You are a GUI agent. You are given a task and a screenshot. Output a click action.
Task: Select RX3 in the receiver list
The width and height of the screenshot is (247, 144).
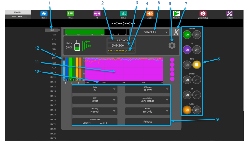coord(54,40)
